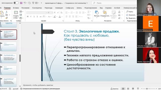Justify text in Абзац group

pos(76,16)
